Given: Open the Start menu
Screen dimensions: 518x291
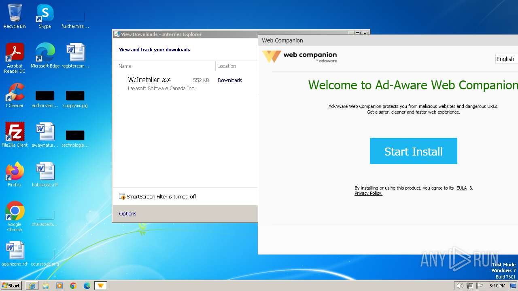Looking at the screenshot, I should point(11,286).
